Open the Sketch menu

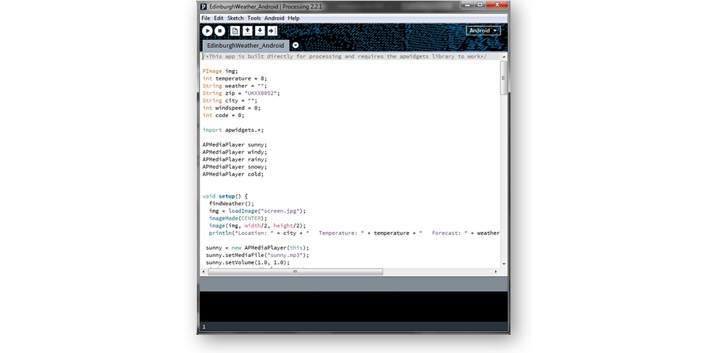(x=235, y=18)
